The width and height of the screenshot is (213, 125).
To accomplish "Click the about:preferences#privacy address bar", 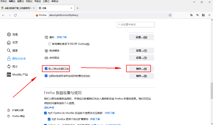I will click(x=103, y=15).
